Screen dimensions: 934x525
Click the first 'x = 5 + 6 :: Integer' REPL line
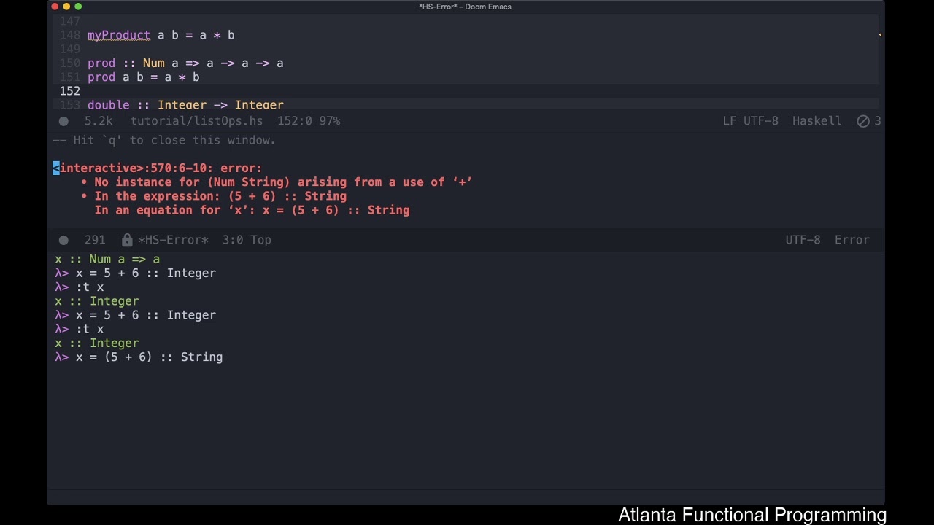pyautogui.click(x=146, y=273)
